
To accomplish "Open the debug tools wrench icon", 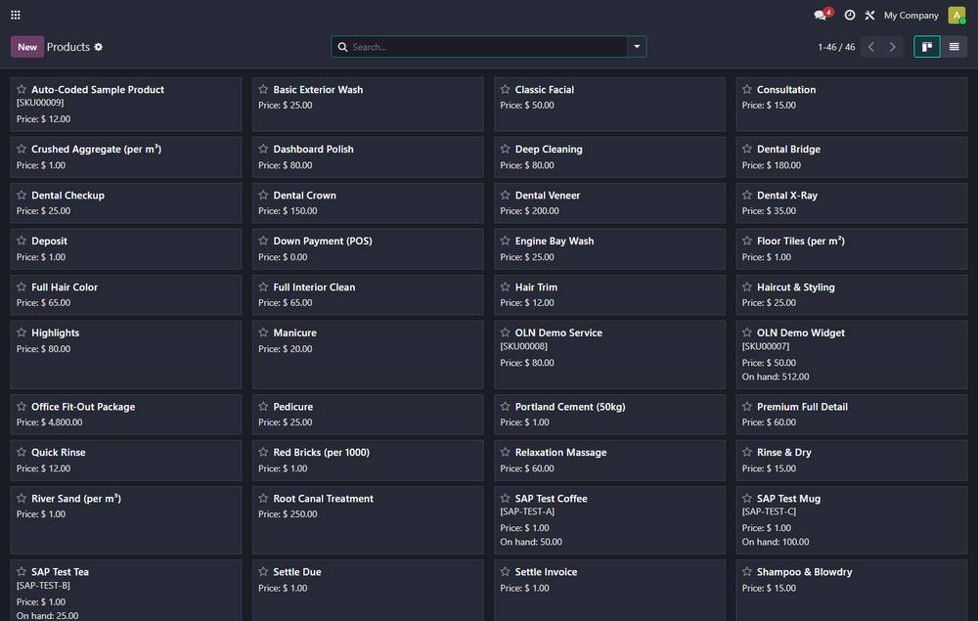I will click(869, 15).
